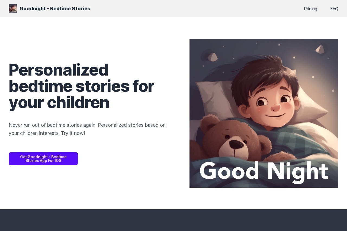The height and width of the screenshot is (231, 347).
Task: Click the teddy bear's black nose
Action: pos(236,145)
